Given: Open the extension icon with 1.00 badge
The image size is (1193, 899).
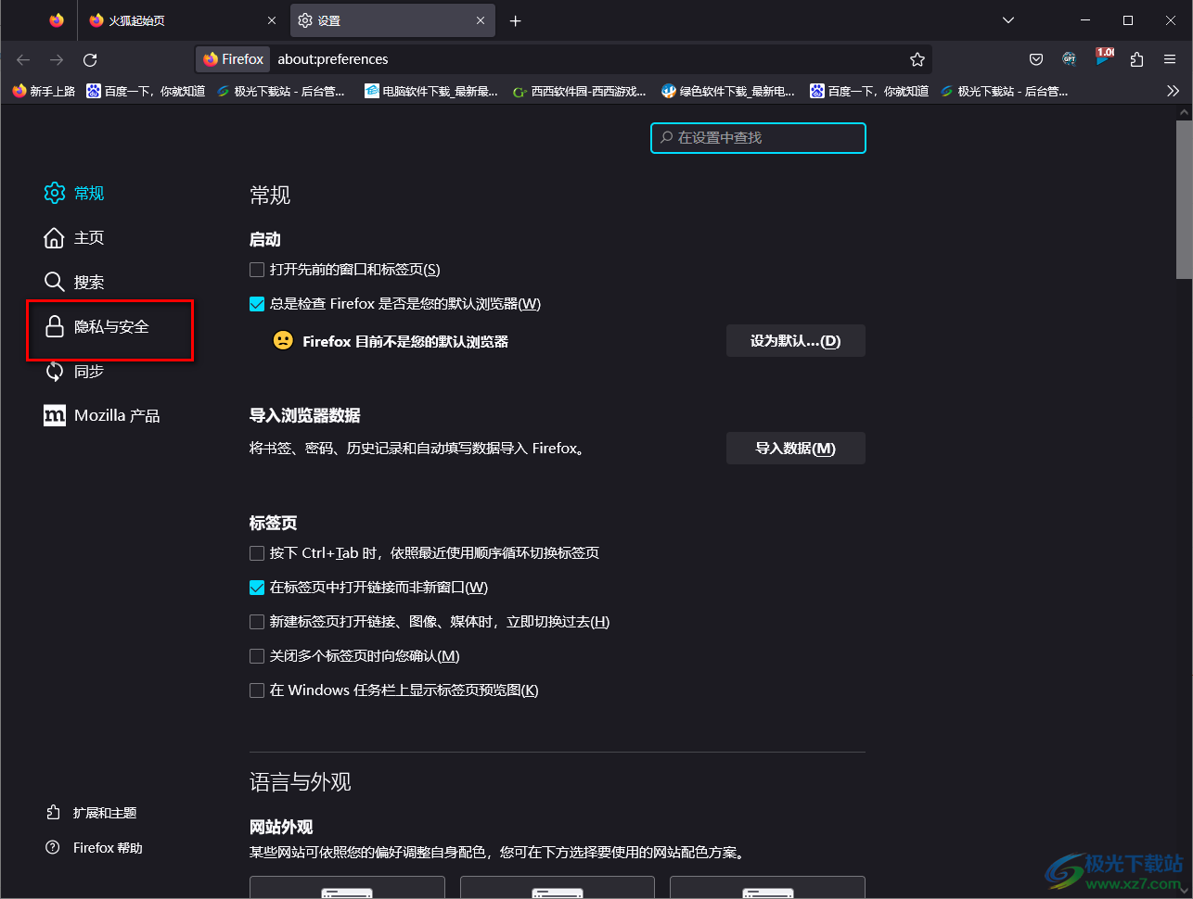Looking at the screenshot, I should 1103,58.
